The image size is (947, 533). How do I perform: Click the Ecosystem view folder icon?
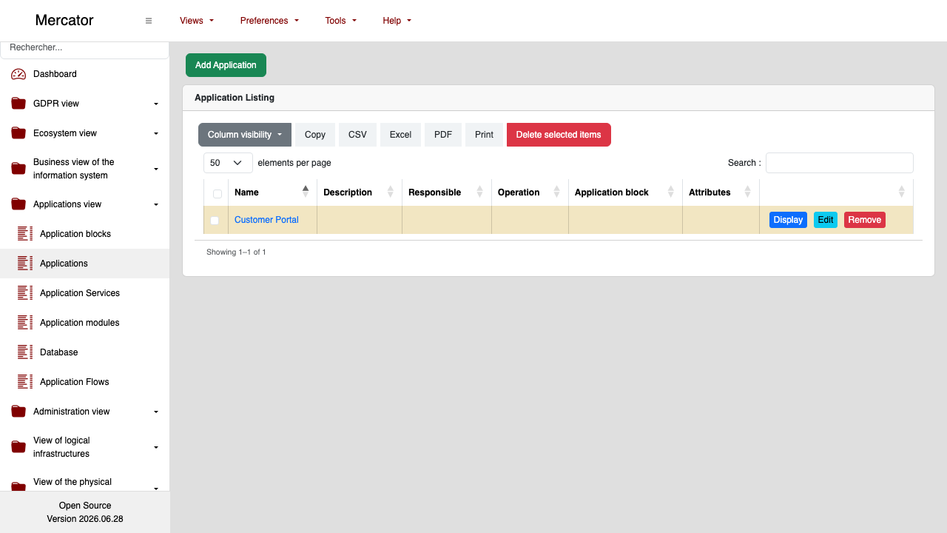point(18,133)
